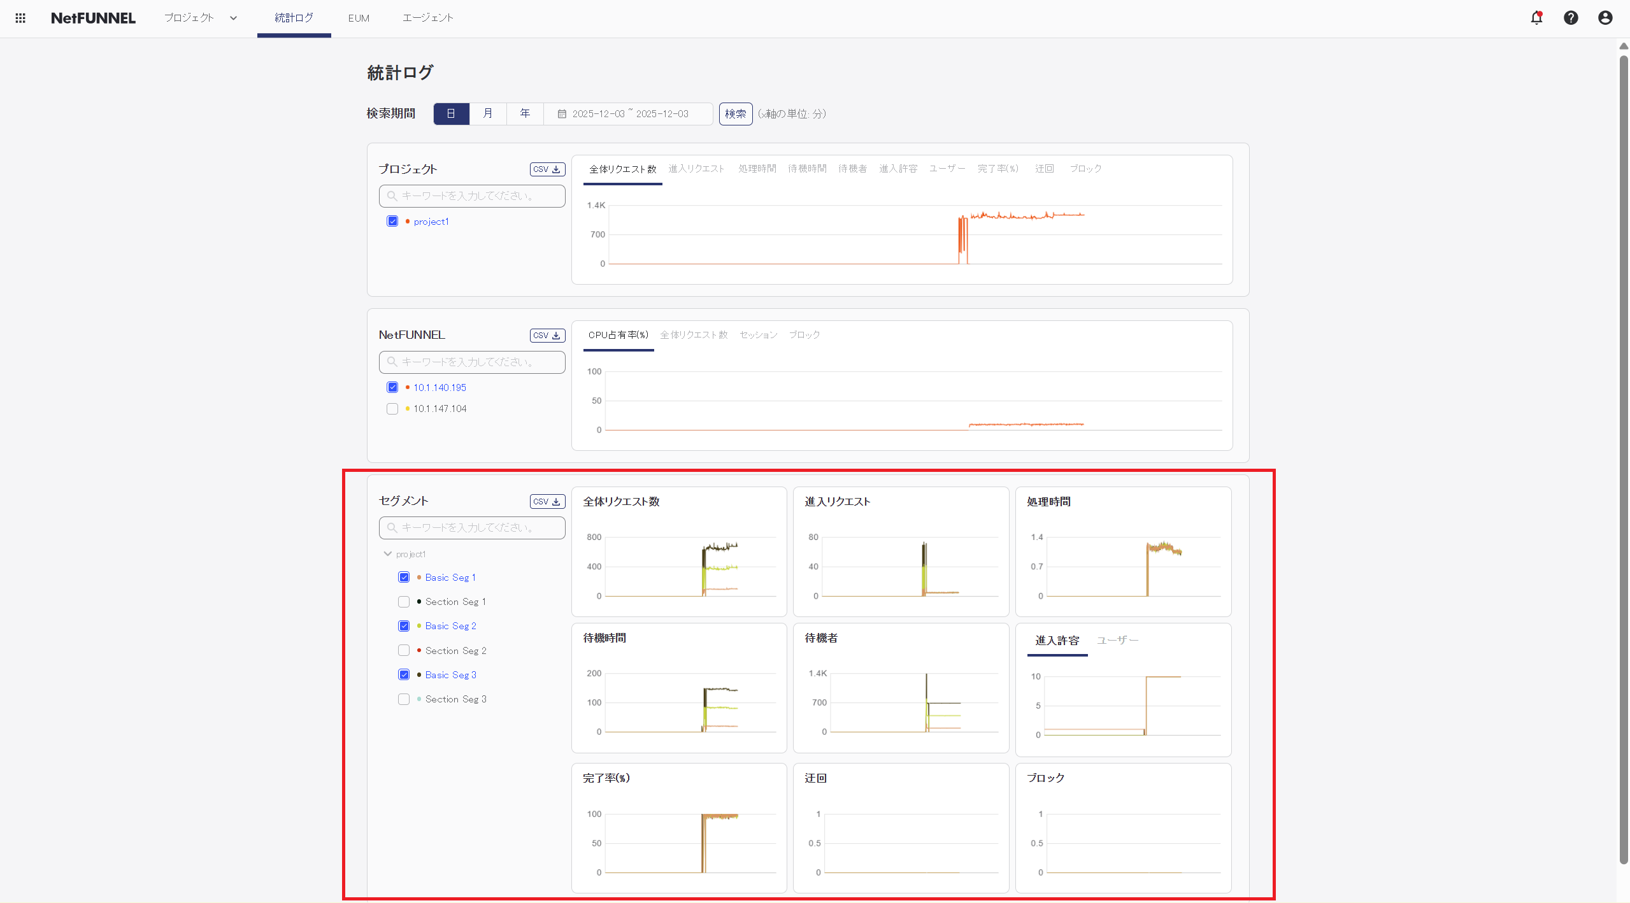This screenshot has width=1630, height=903.
Task: Select the Basic Seg 1 link
Action: coord(450,577)
